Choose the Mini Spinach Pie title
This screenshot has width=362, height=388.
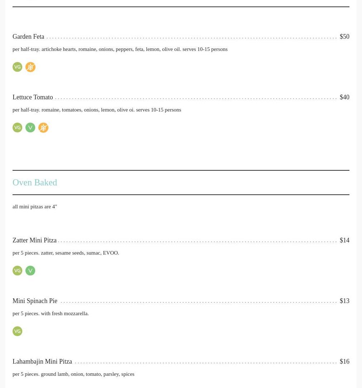pyautogui.click(x=35, y=301)
